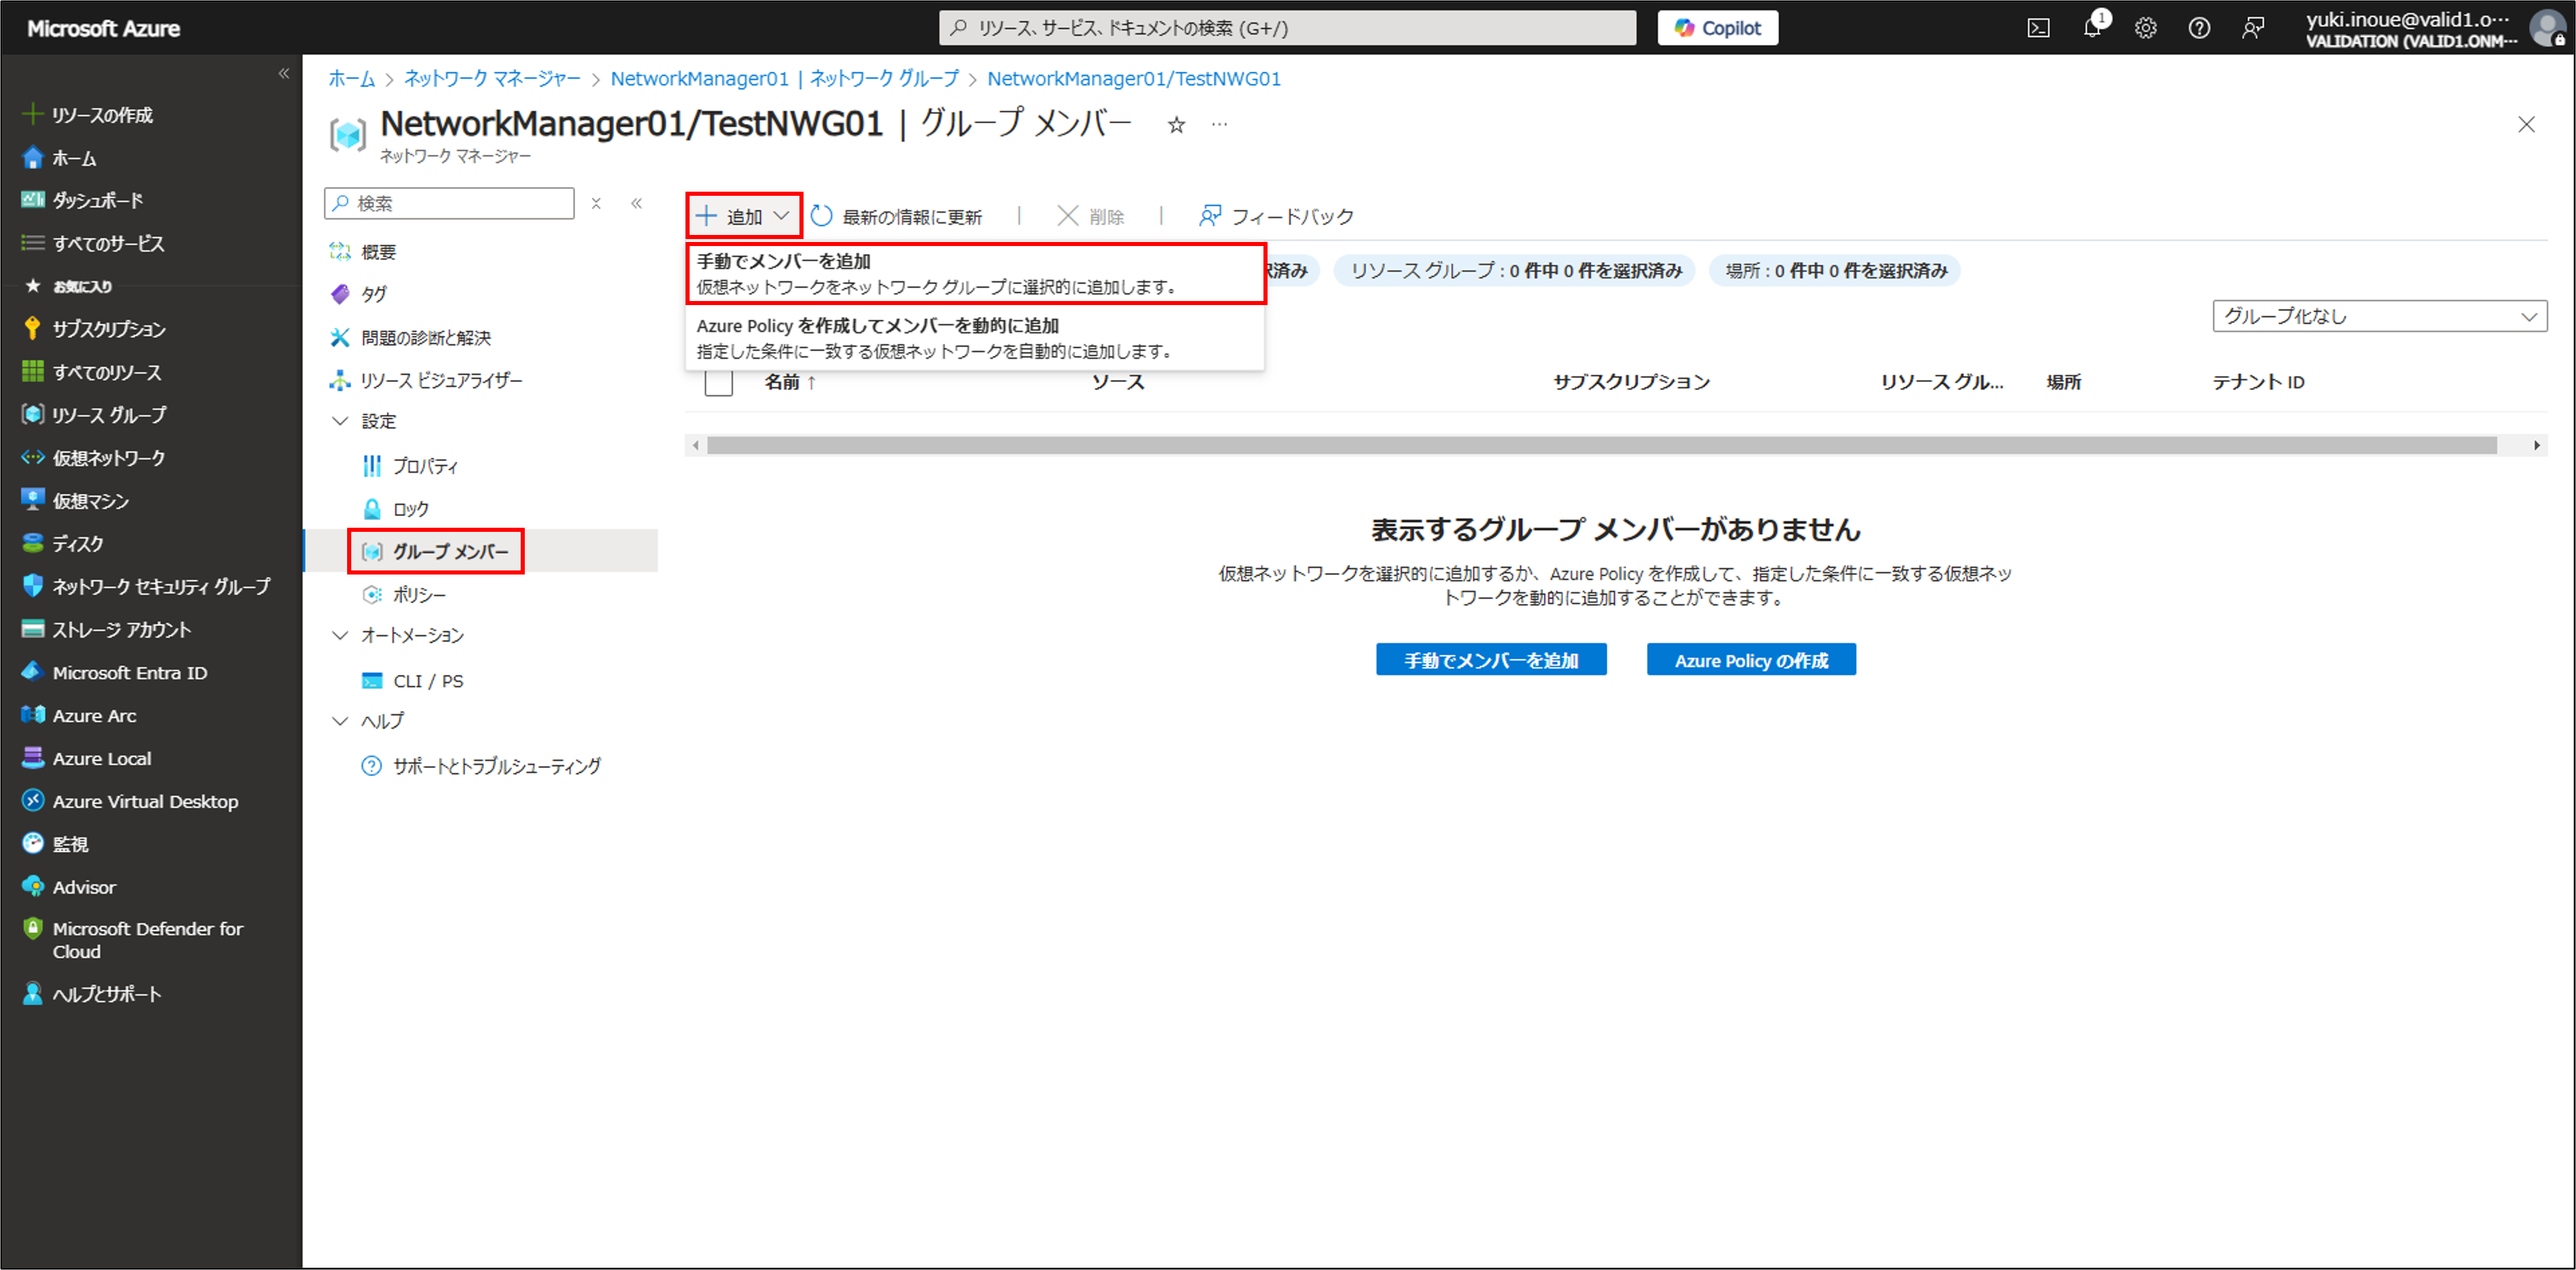Open すべてのリソース in sidebar
This screenshot has height=1270, width=2576.
pyautogui.click(x=91, y=372)
